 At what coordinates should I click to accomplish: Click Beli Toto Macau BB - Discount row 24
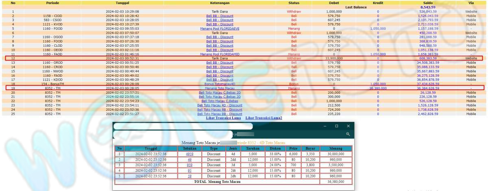click(x=220, y=110)
